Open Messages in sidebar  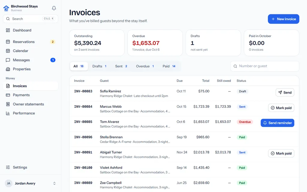(31, 60)
